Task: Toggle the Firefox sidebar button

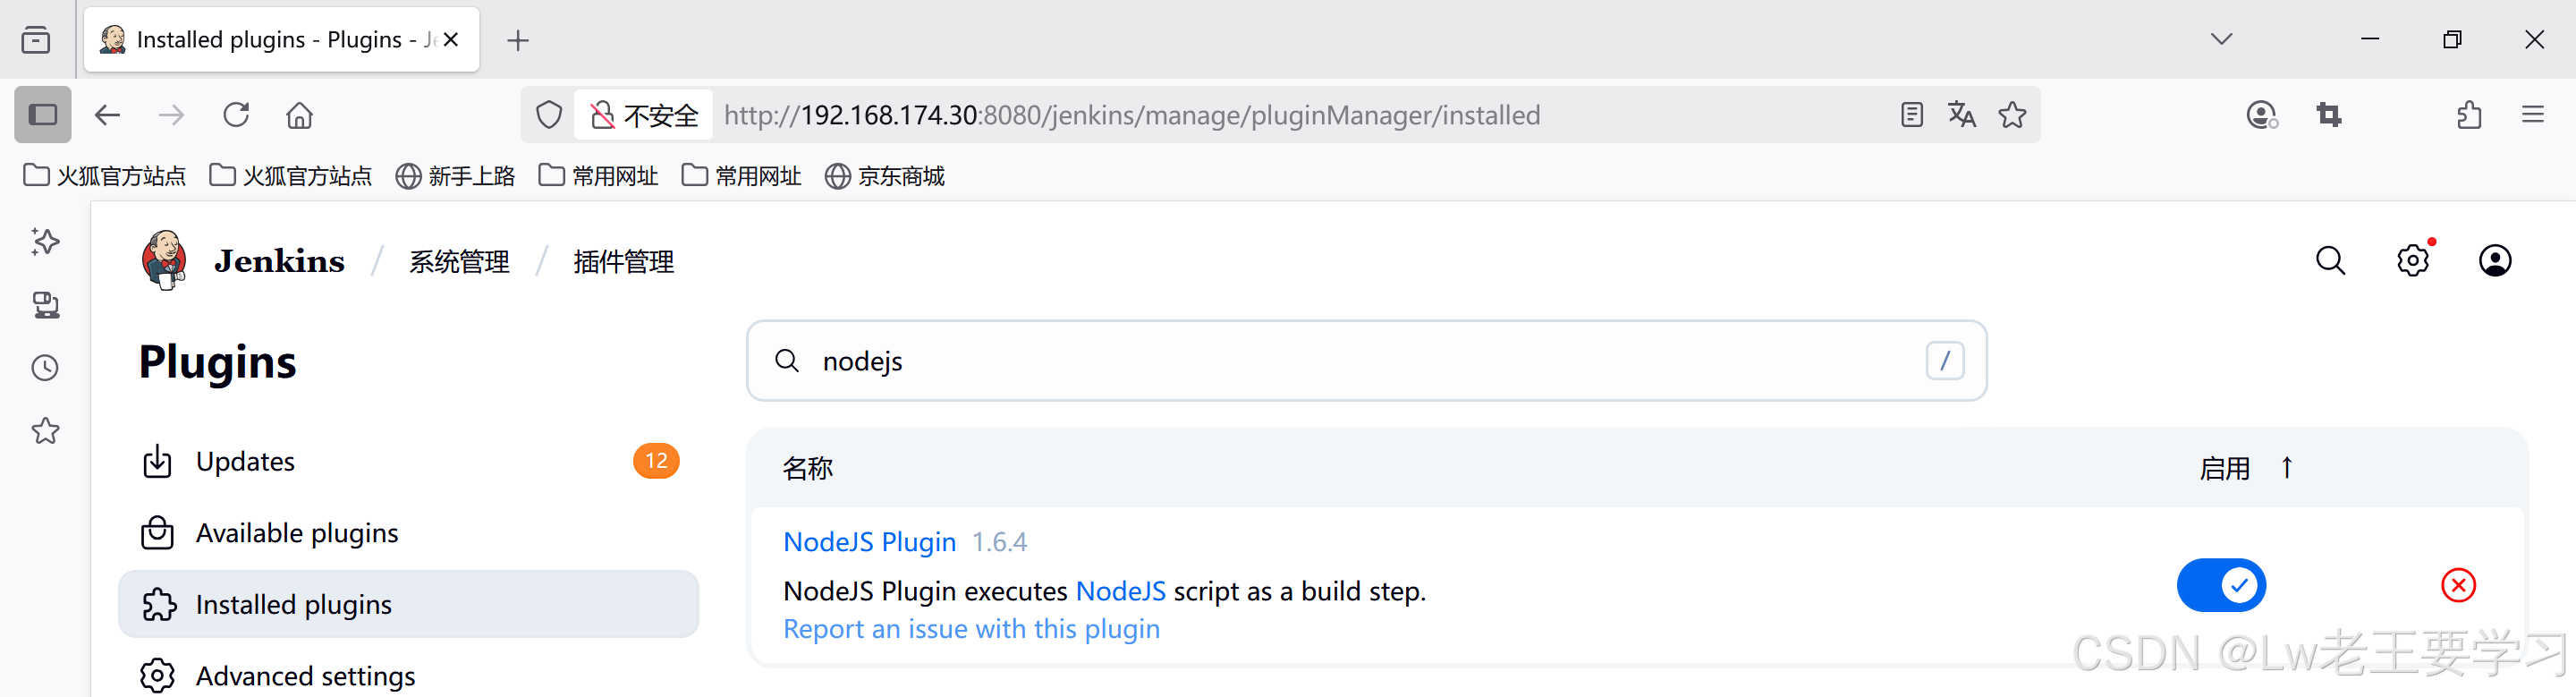Action: pos(43,115)
